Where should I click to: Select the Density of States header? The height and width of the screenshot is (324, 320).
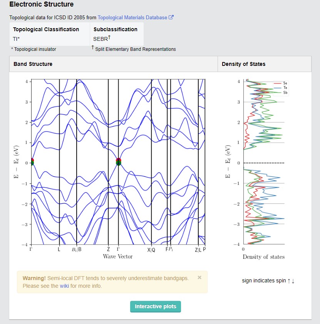point(244,64)
